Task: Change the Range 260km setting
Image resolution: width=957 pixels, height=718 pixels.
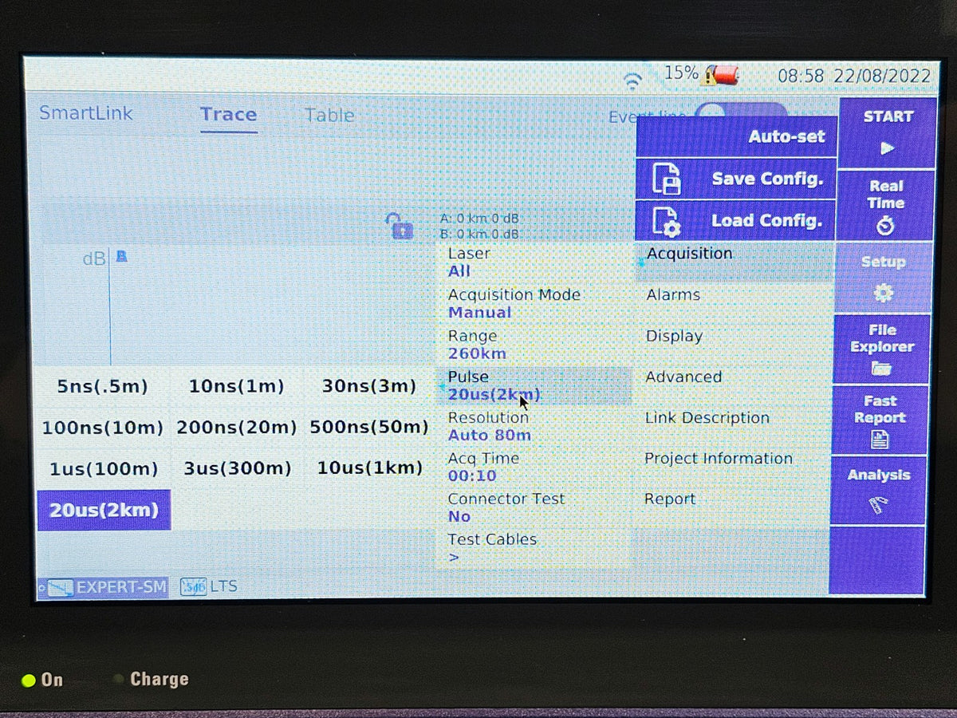Action: (x=534, y=345)
